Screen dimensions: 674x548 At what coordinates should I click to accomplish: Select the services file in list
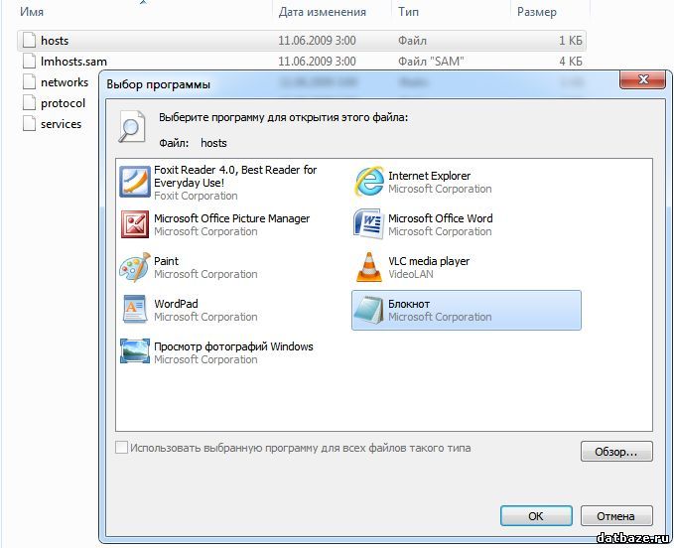click(x=61, y=124)
